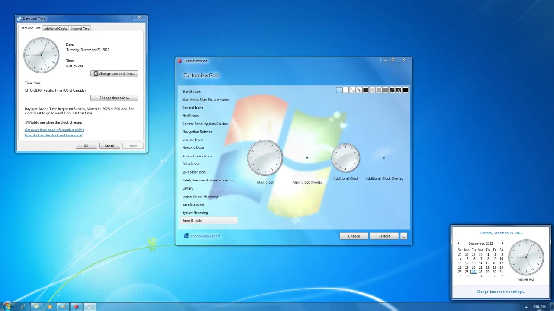Go to next month in calendar

[x=502, y=244]
